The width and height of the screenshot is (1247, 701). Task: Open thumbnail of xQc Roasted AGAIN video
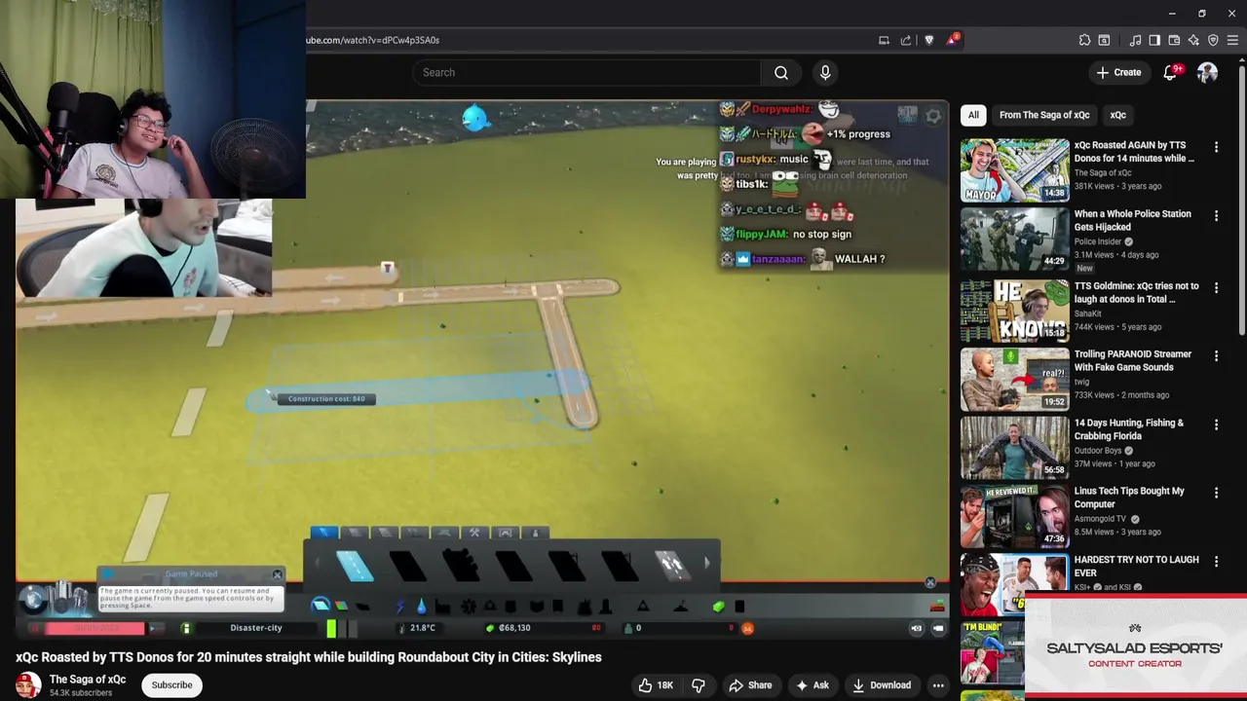[1014, 170]
